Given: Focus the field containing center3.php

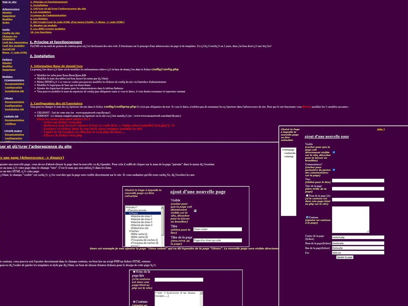Looking at the screenshot, I should tap(358, 237).
